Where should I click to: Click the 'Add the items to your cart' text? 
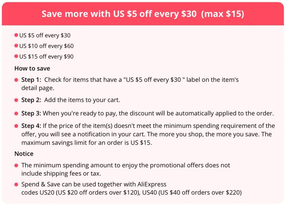(x=82, y=100)
